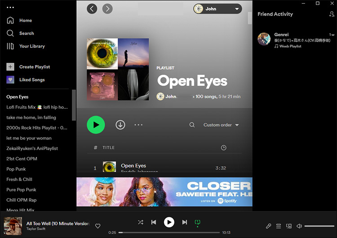This screenshot has width=337, height=238.
Task: Click the TITLE column header
Action: point(109,148)
